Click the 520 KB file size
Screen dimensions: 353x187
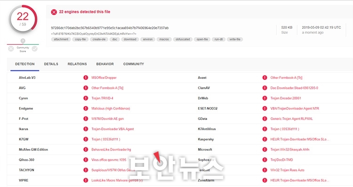pos(287,27)
